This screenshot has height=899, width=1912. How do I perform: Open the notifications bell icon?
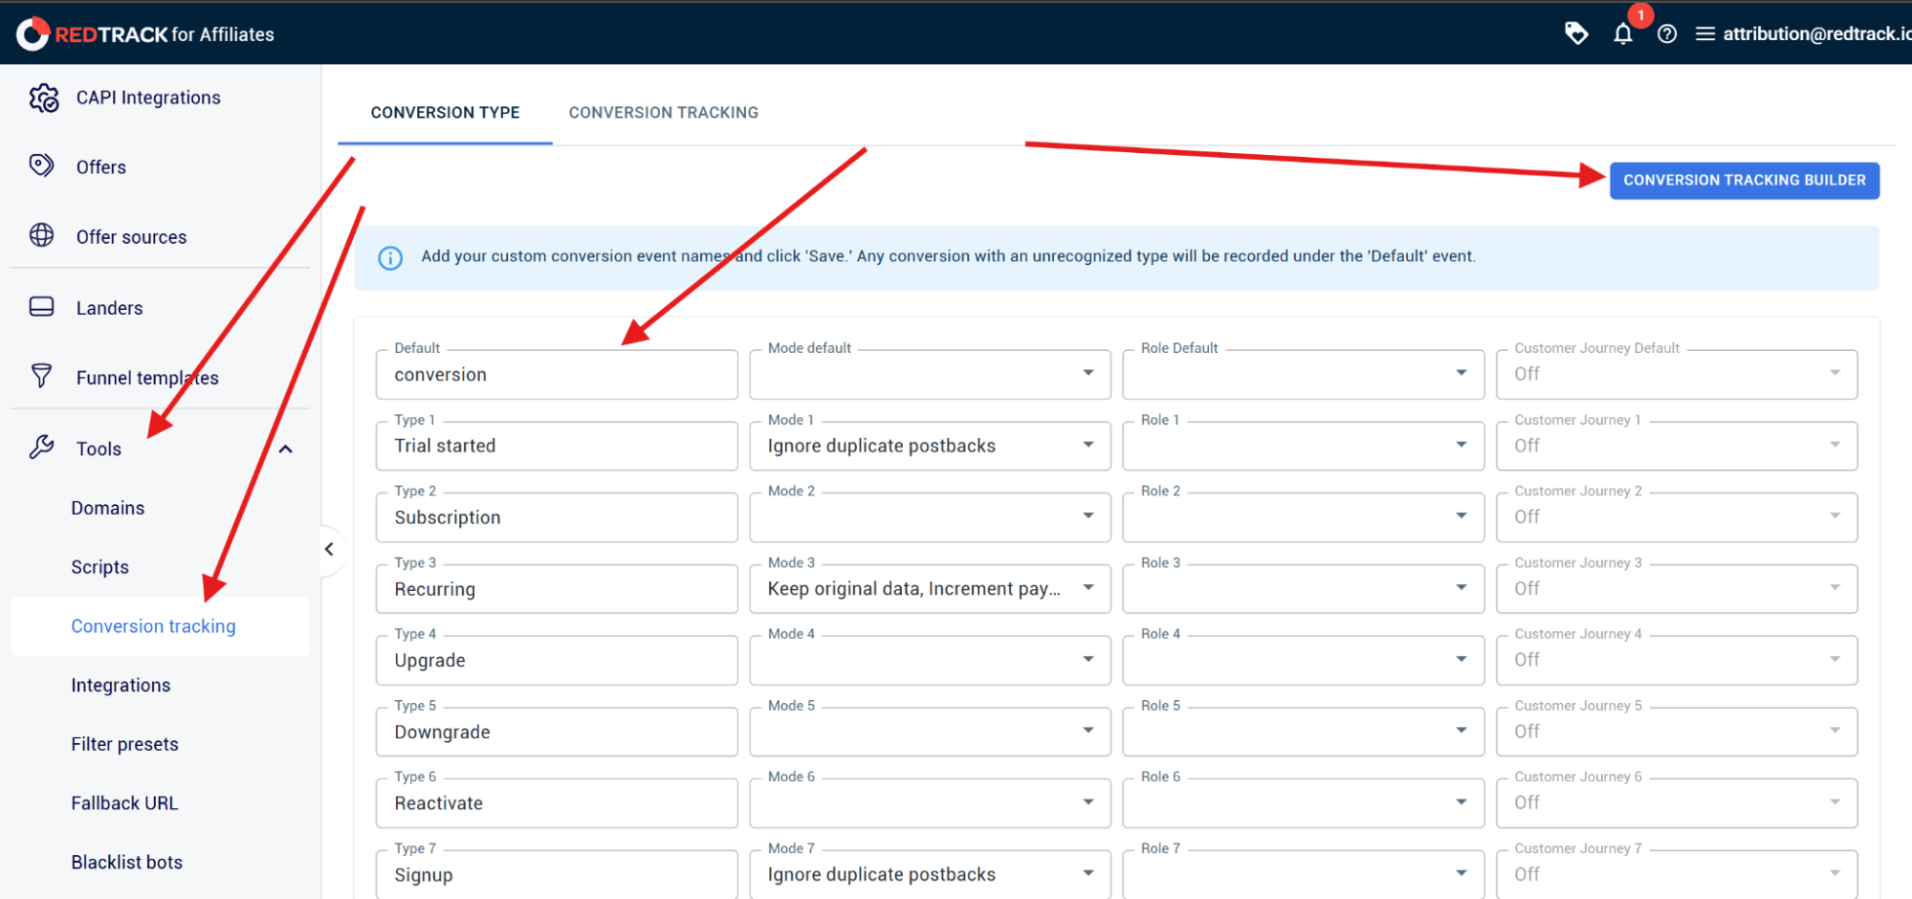coord(1623,34)
